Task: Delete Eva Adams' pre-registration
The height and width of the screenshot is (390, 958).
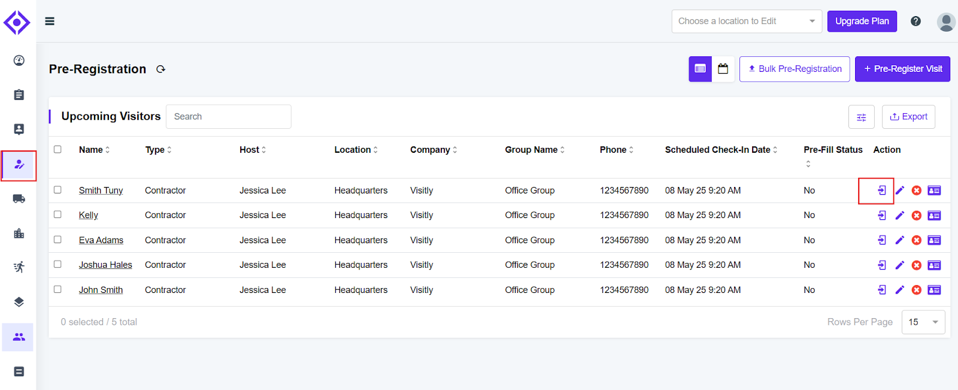Action: [x=916, y=240]
